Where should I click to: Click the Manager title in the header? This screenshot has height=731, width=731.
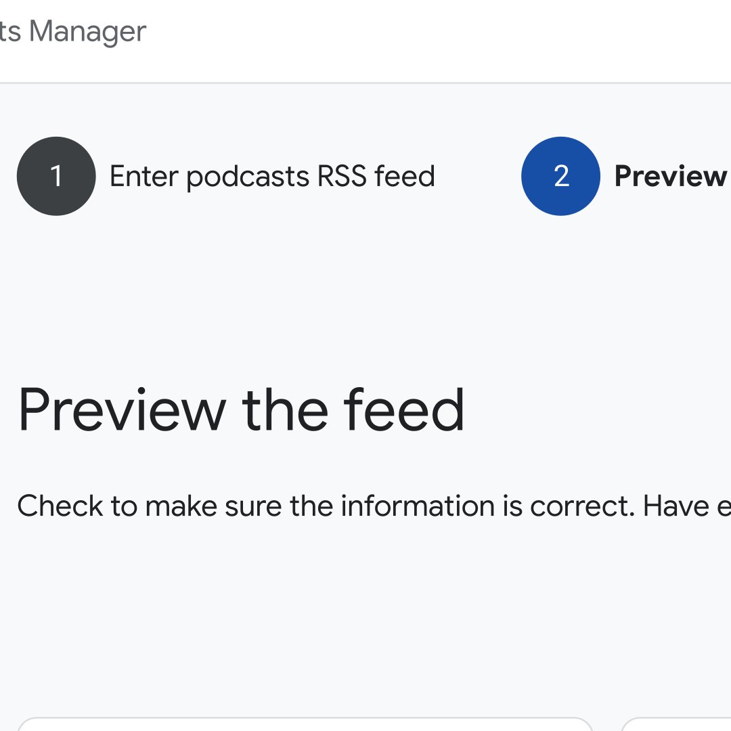(x=87, y=32)
